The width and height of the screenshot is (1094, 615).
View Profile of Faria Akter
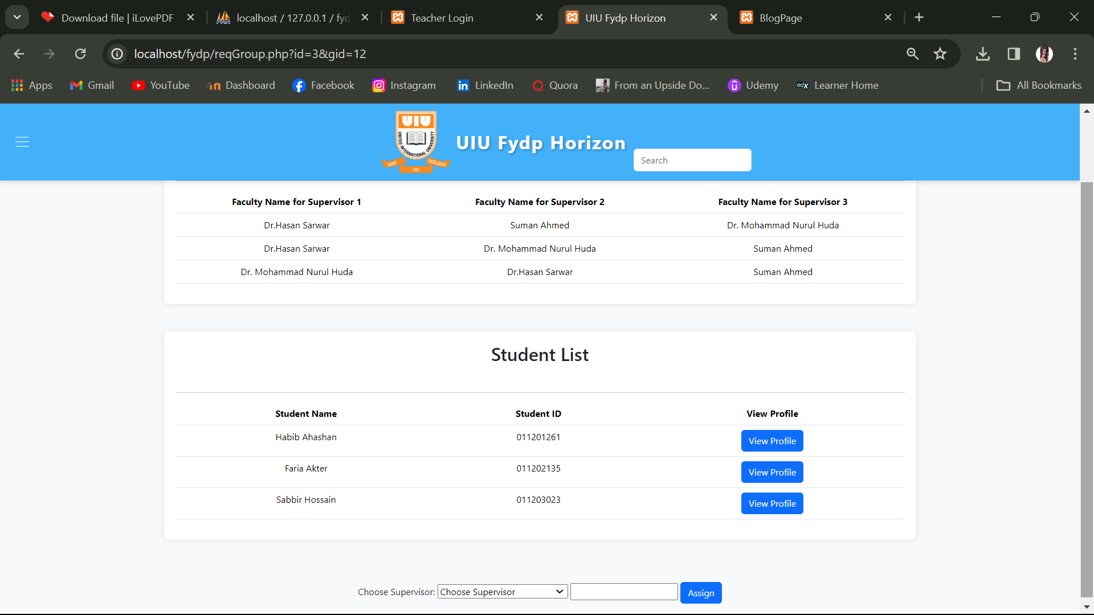(x=772, y=472)
